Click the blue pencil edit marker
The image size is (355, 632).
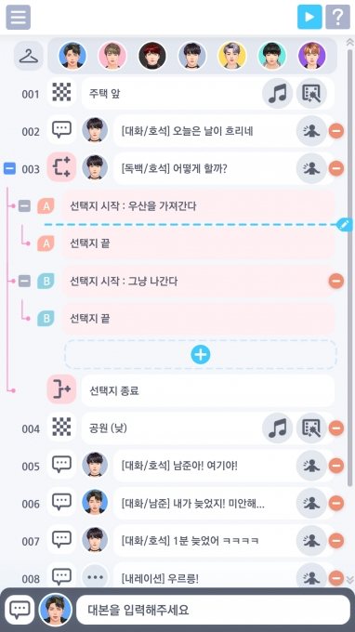345,225
